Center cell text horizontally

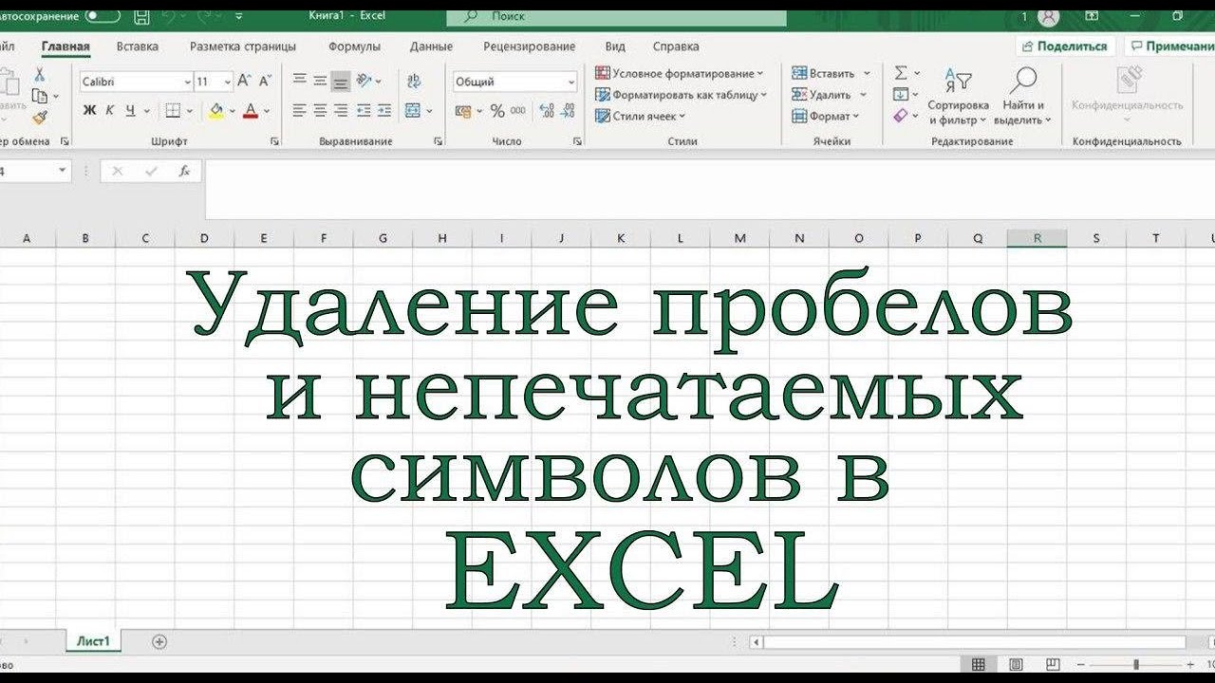320,111
